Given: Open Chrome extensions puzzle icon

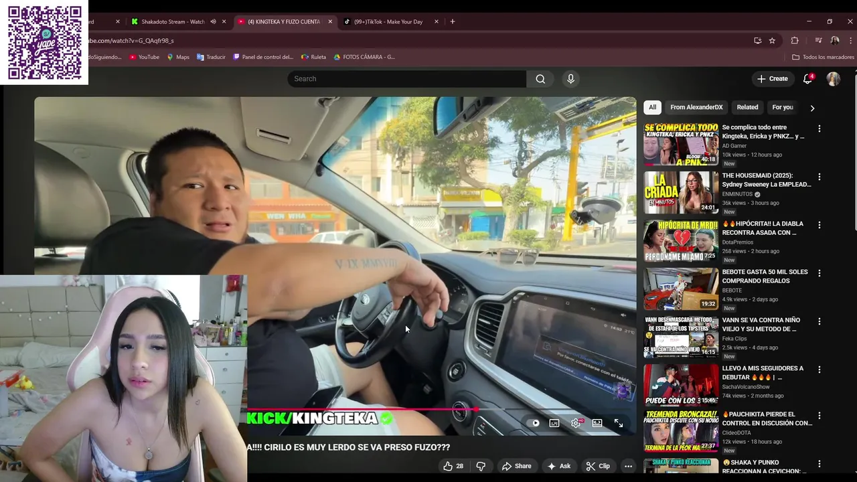Looking at the screenshot, I should [x=795, y=40].
